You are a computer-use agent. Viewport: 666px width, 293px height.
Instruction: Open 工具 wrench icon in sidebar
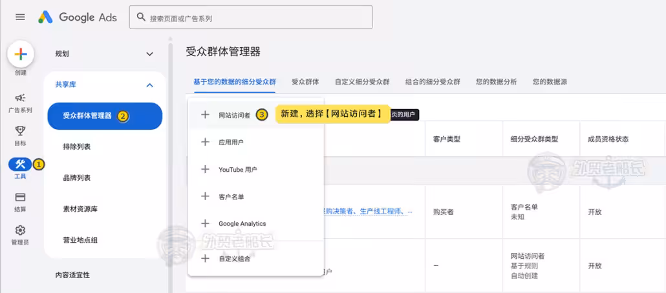tap(20, 164)
